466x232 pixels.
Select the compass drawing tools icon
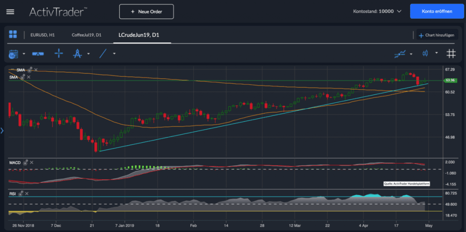point(77,54)
